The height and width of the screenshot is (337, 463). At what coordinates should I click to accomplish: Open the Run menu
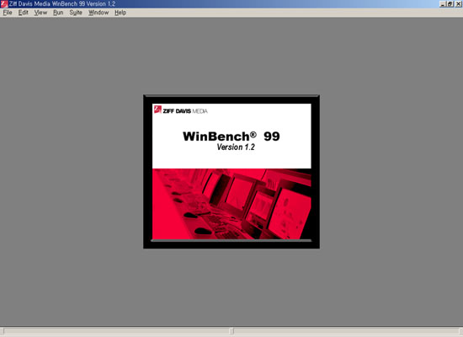pos(58,13)
